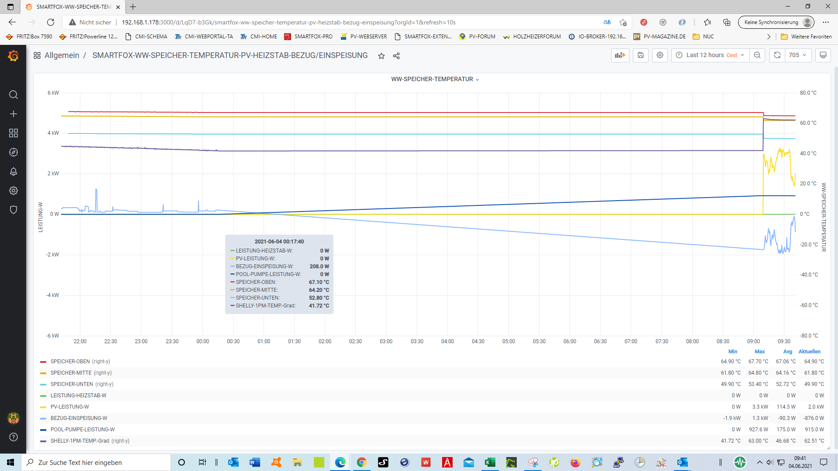838x471 pixels.
Task: Sort legend by Aktuellen column
Action: pyautogui.click(x=810, y=352)
